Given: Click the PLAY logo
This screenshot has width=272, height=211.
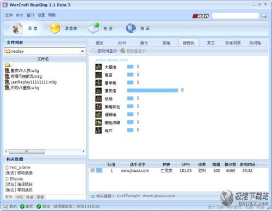Looking at the screenshot, I should pyautogui.click(x=201, y=16).
